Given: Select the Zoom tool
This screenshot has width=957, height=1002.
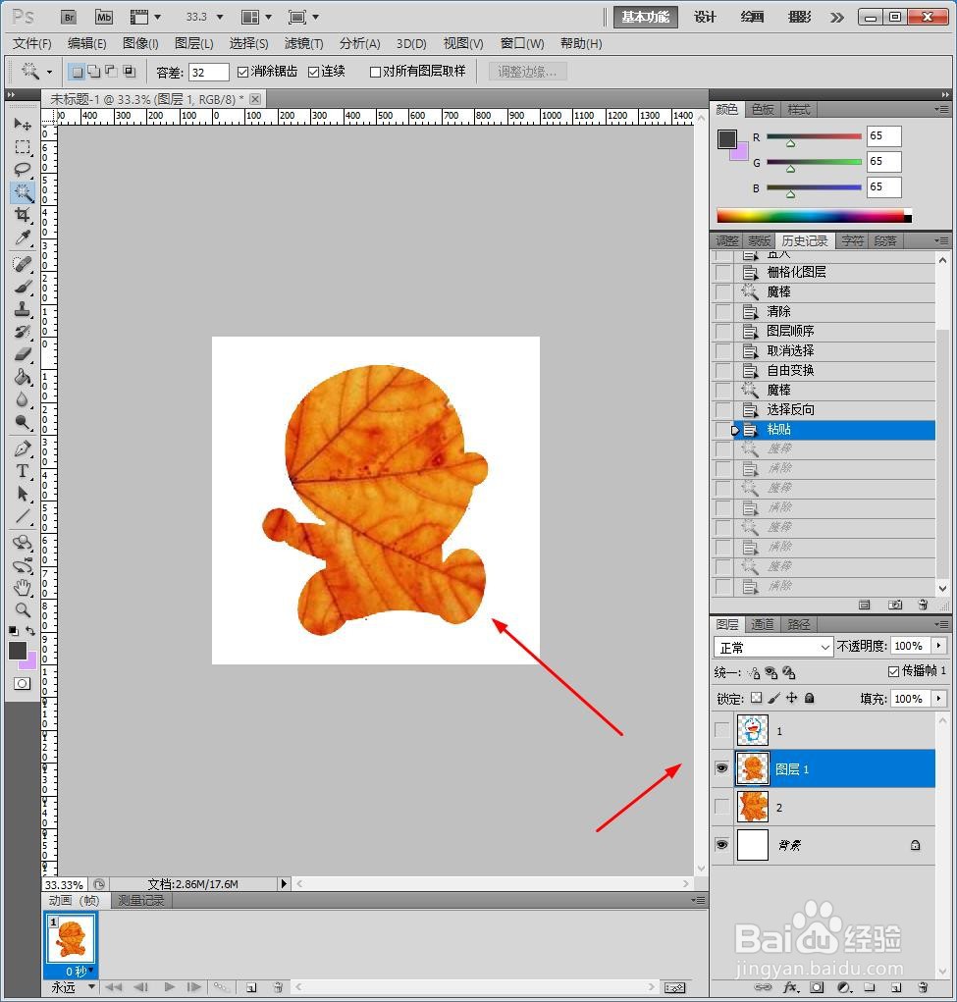Looking at the screenshot, I should 23,609.
